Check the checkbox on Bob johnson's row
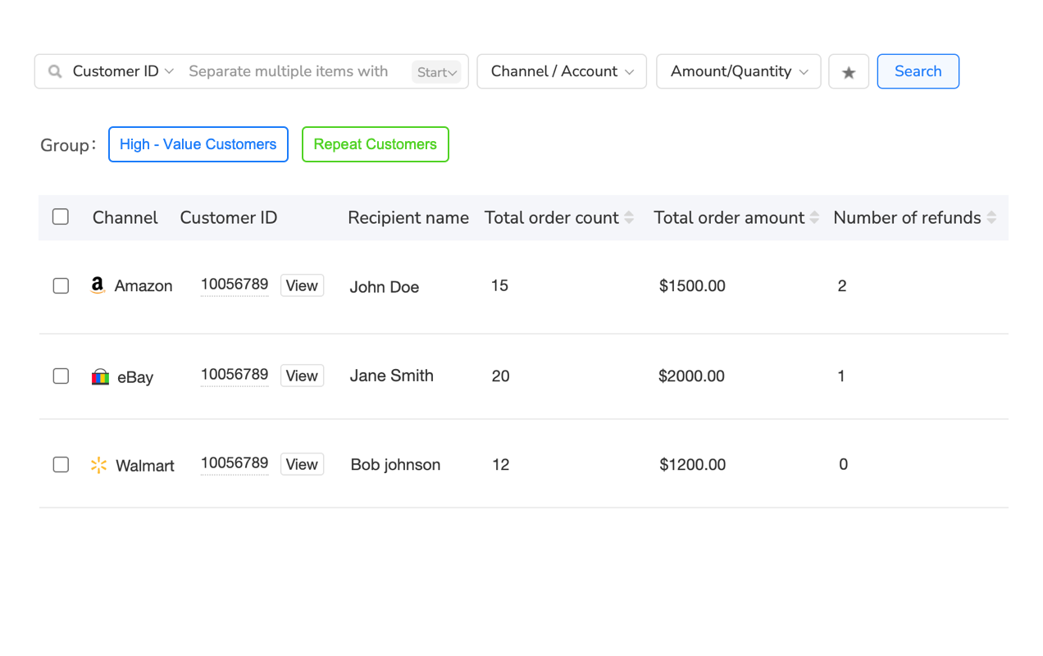 coord(61,464)
